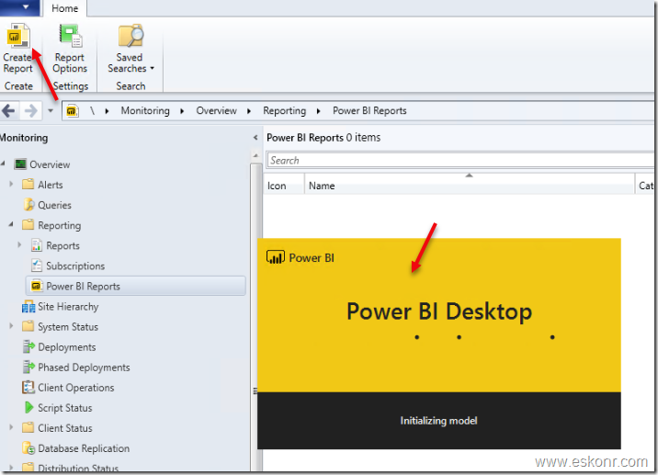Click the Initializing model status text
Viewport: 658px width, 475px height.
coord(438,421)
